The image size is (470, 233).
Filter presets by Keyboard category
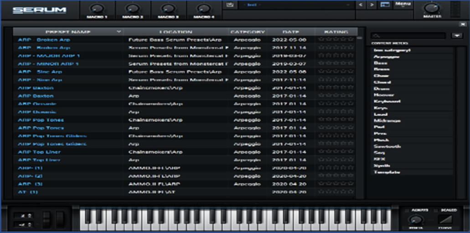(412, 101)
